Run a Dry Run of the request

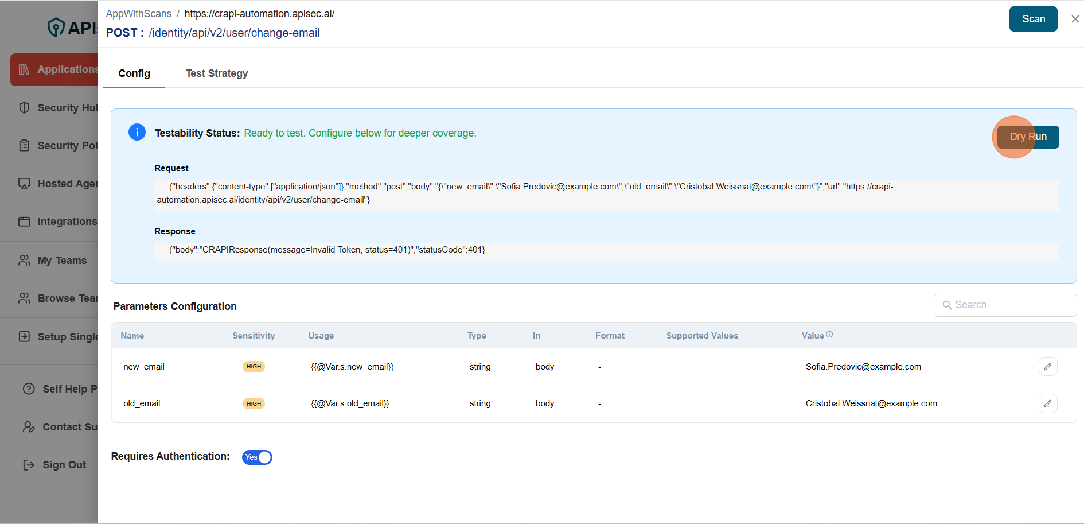pos(1028,137)
